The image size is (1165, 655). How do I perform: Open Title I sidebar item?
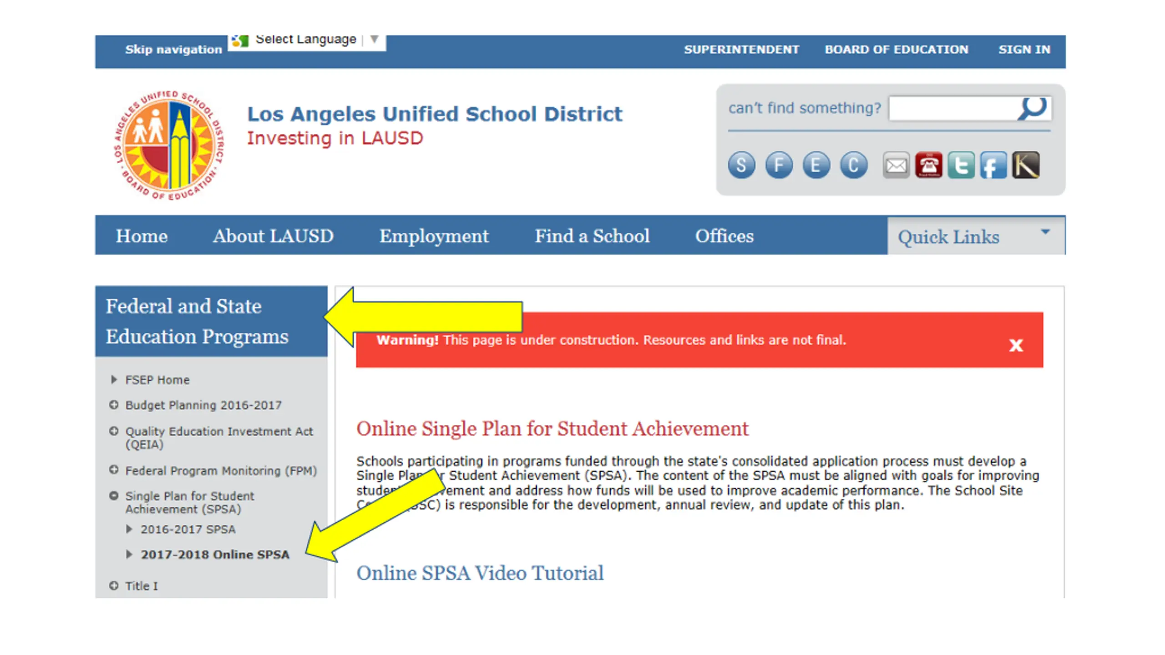tap(142, 586)
